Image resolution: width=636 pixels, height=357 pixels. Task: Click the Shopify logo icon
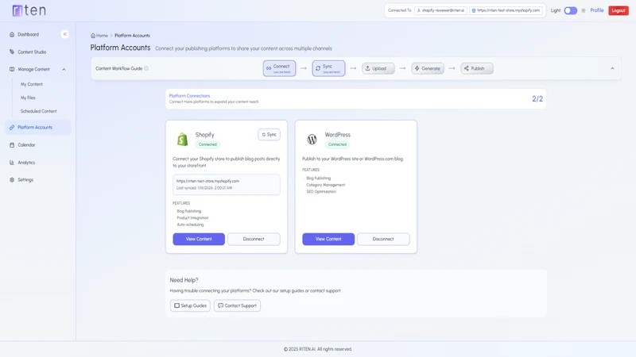[183, 140]
